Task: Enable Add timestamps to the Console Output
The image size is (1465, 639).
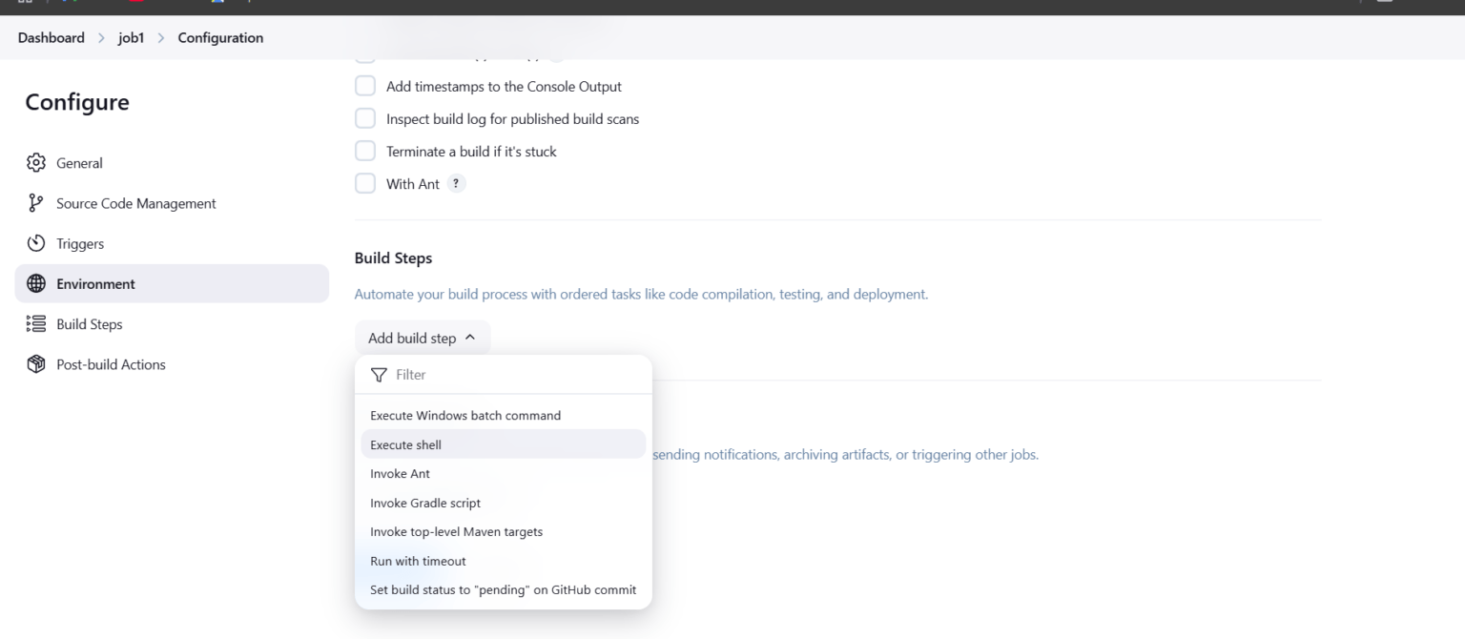Action: point(364,86)
